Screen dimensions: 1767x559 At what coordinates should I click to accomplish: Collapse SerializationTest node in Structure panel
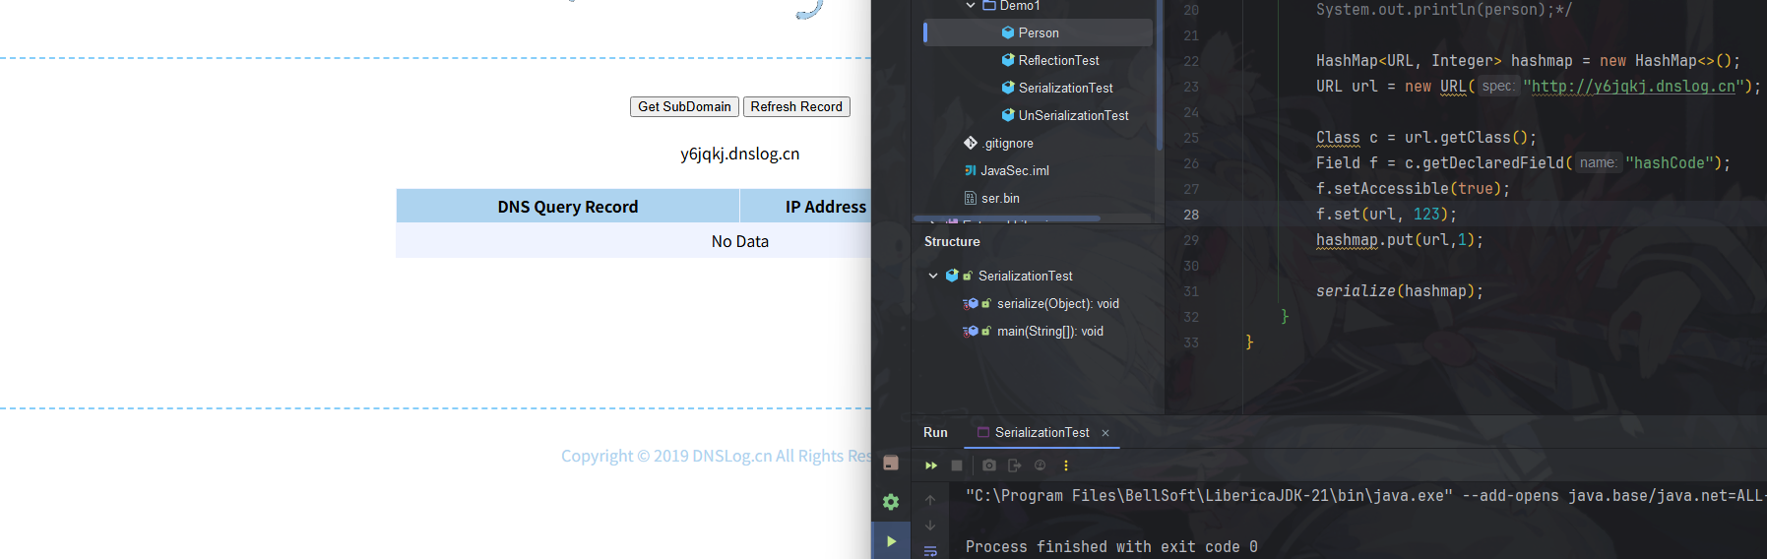tap(933, 276)
